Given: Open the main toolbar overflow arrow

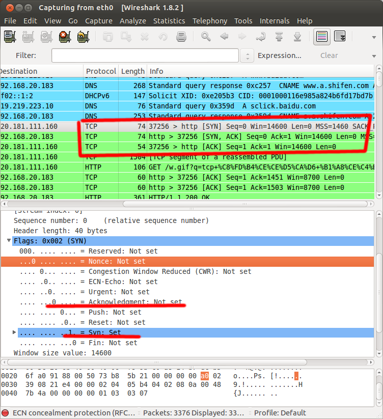Looking at the screenshot, I should coord(374,37).
